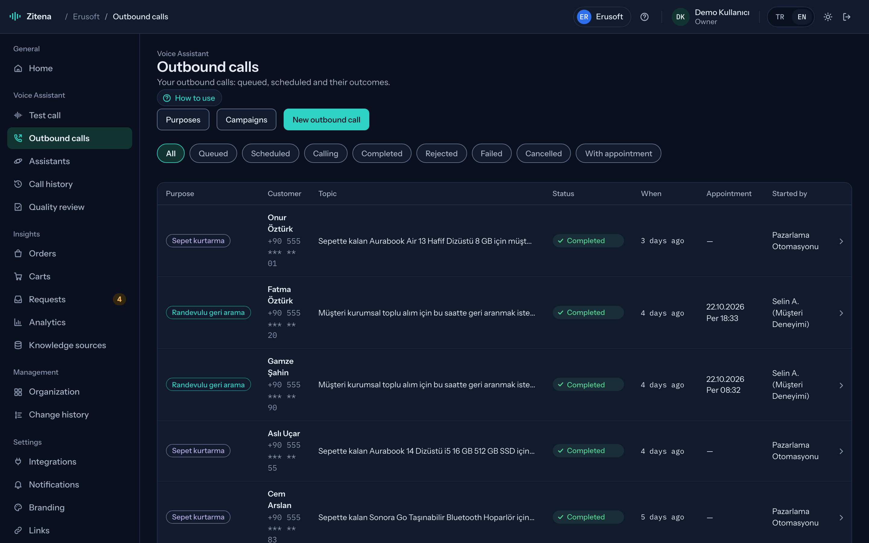Switch language to TR
This screenshot has width=869, height=543.
click(780, 17)
